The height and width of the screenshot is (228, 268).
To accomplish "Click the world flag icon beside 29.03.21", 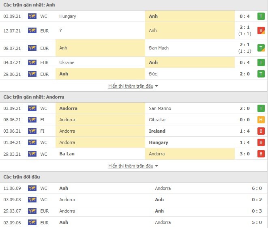I will pyautogui.click(x=32, y=154).
